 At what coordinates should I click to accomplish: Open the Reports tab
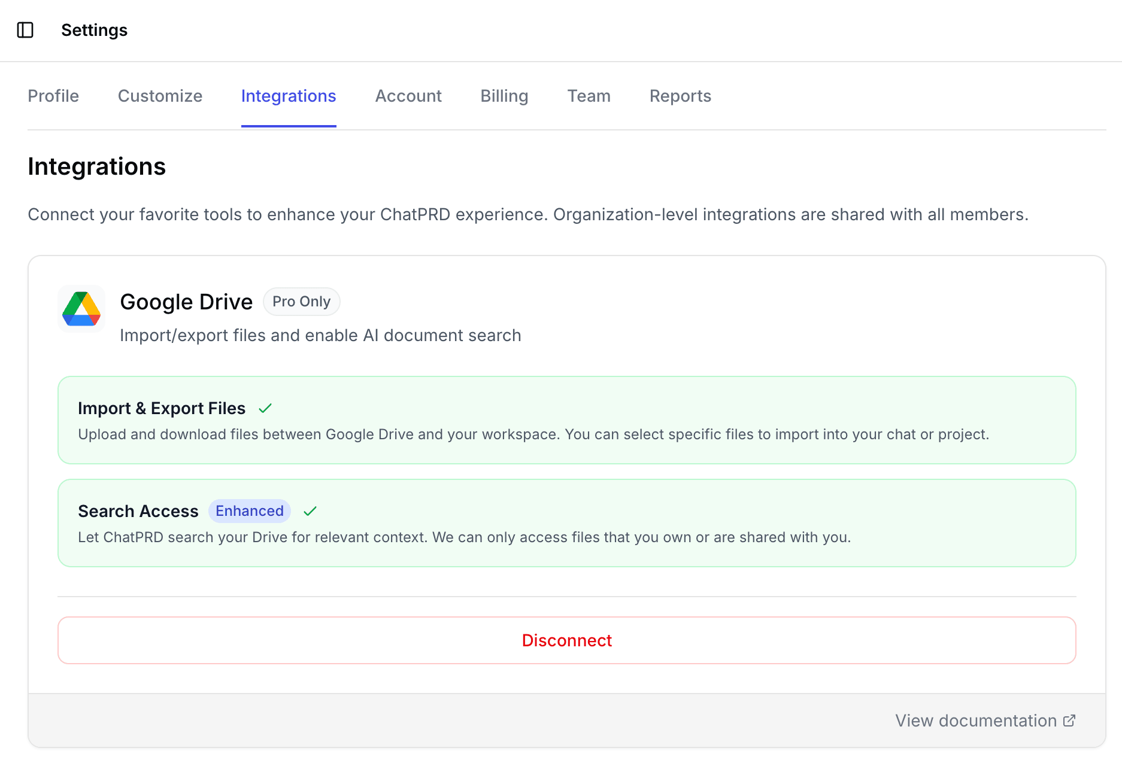point(680,96)
